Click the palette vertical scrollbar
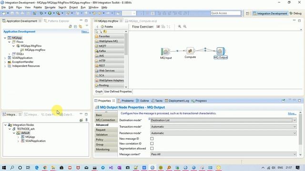Image resolution: width=305 pixels, height=171 pixels. point(126,44)
